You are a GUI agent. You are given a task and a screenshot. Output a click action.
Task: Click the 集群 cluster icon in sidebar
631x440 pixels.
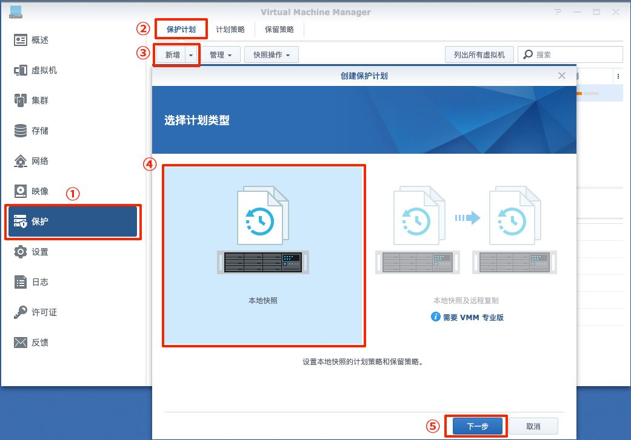click(21, 100)
